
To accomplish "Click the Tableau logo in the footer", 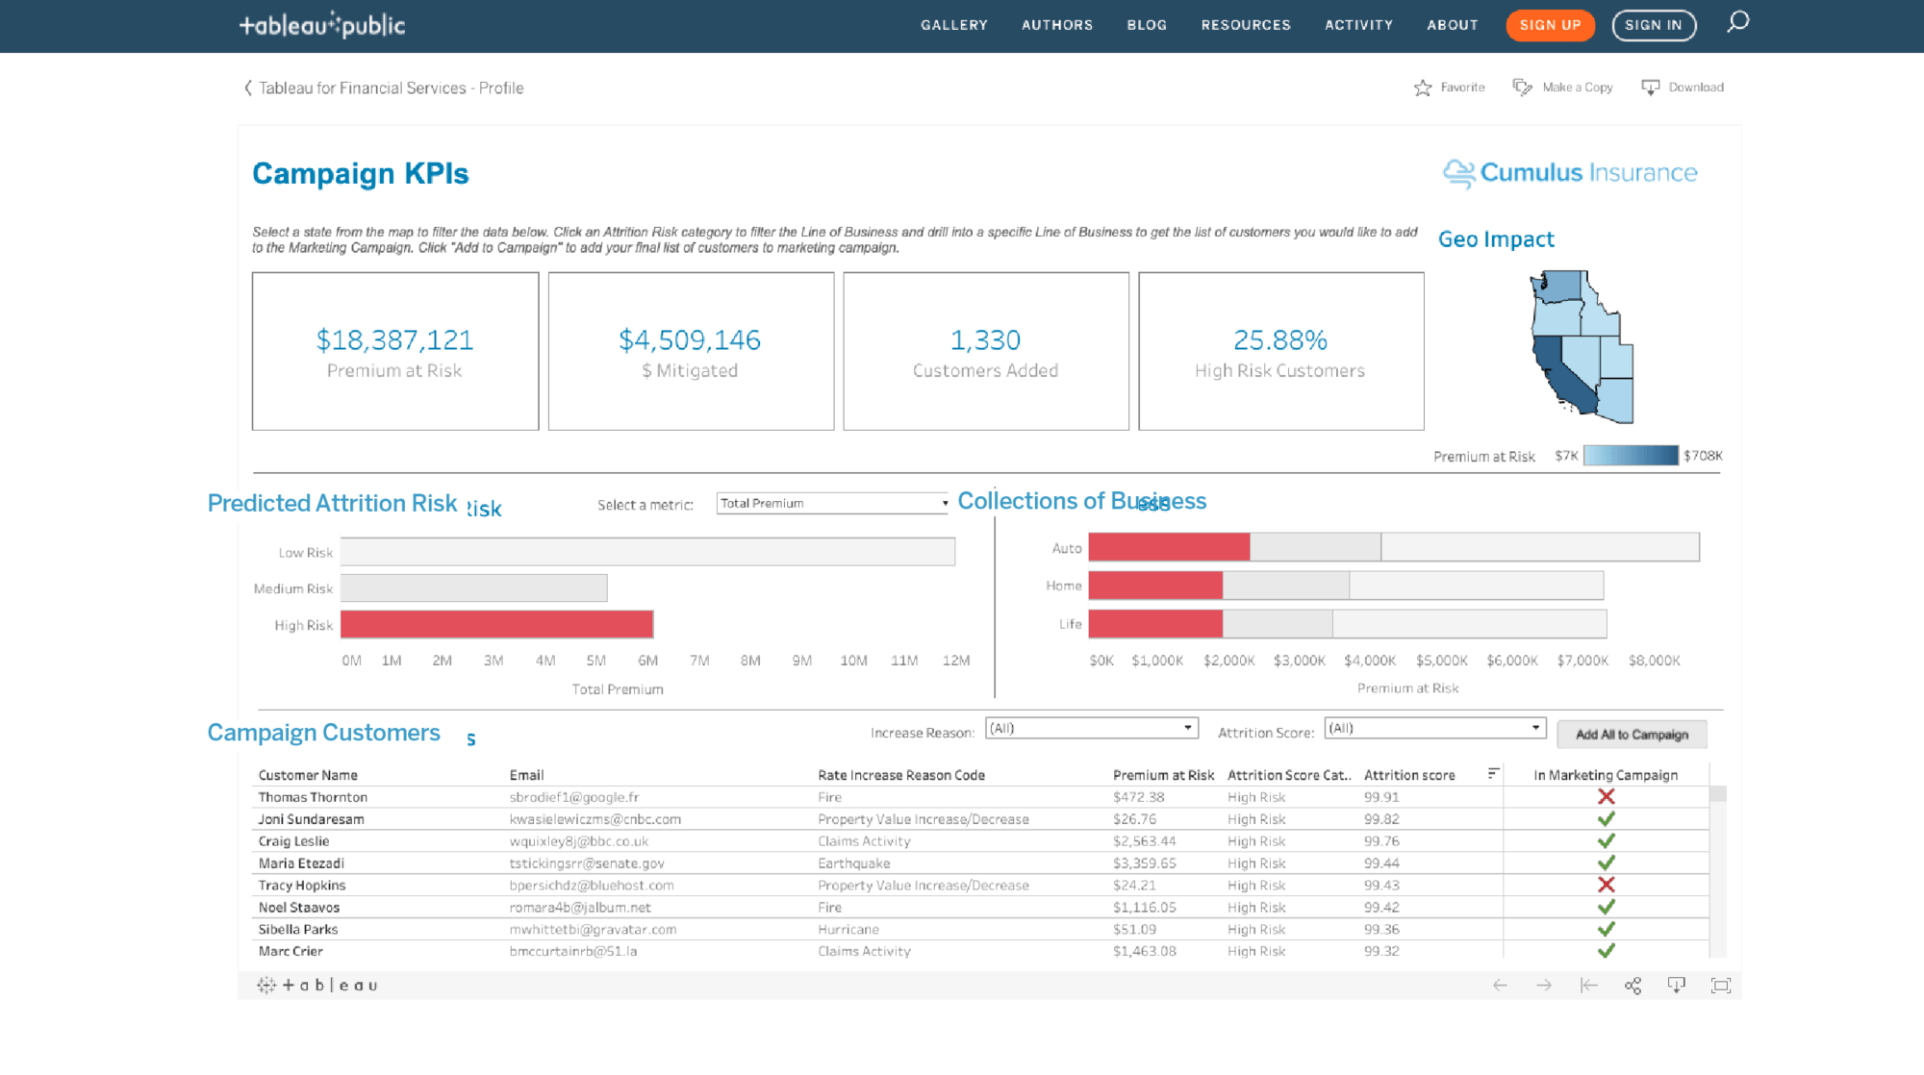I will pos(317,986).
